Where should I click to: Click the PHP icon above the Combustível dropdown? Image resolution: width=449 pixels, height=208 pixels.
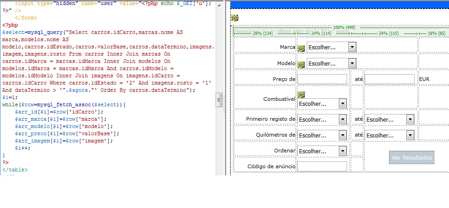pos(301,95)
